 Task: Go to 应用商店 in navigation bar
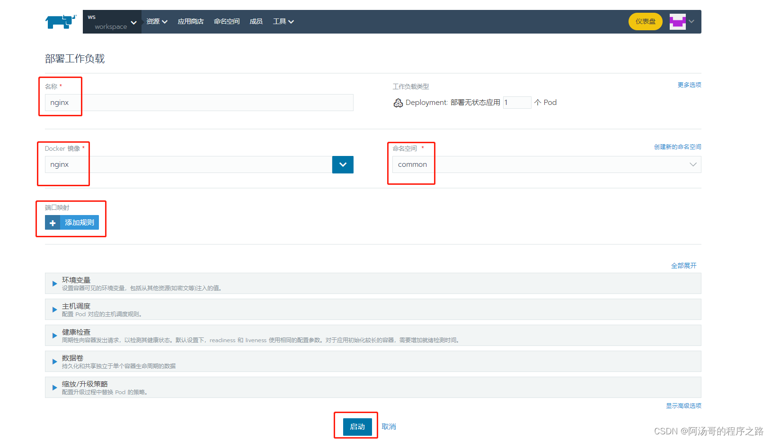pyautogui.click(x=191, y=22)
